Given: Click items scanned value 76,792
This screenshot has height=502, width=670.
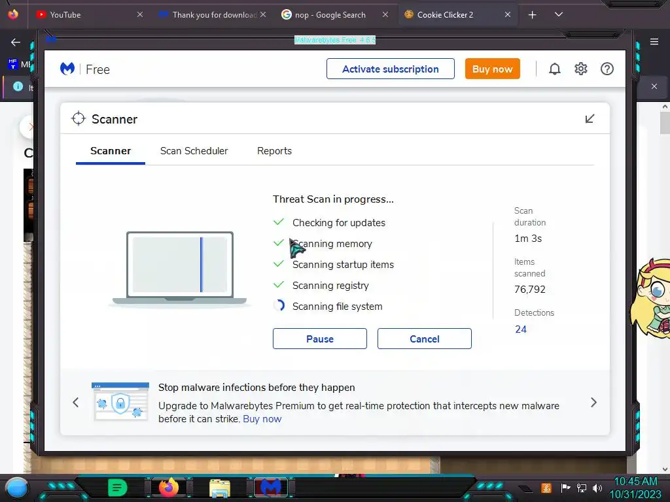Looking at the screenshot, I should click(530, 290).
